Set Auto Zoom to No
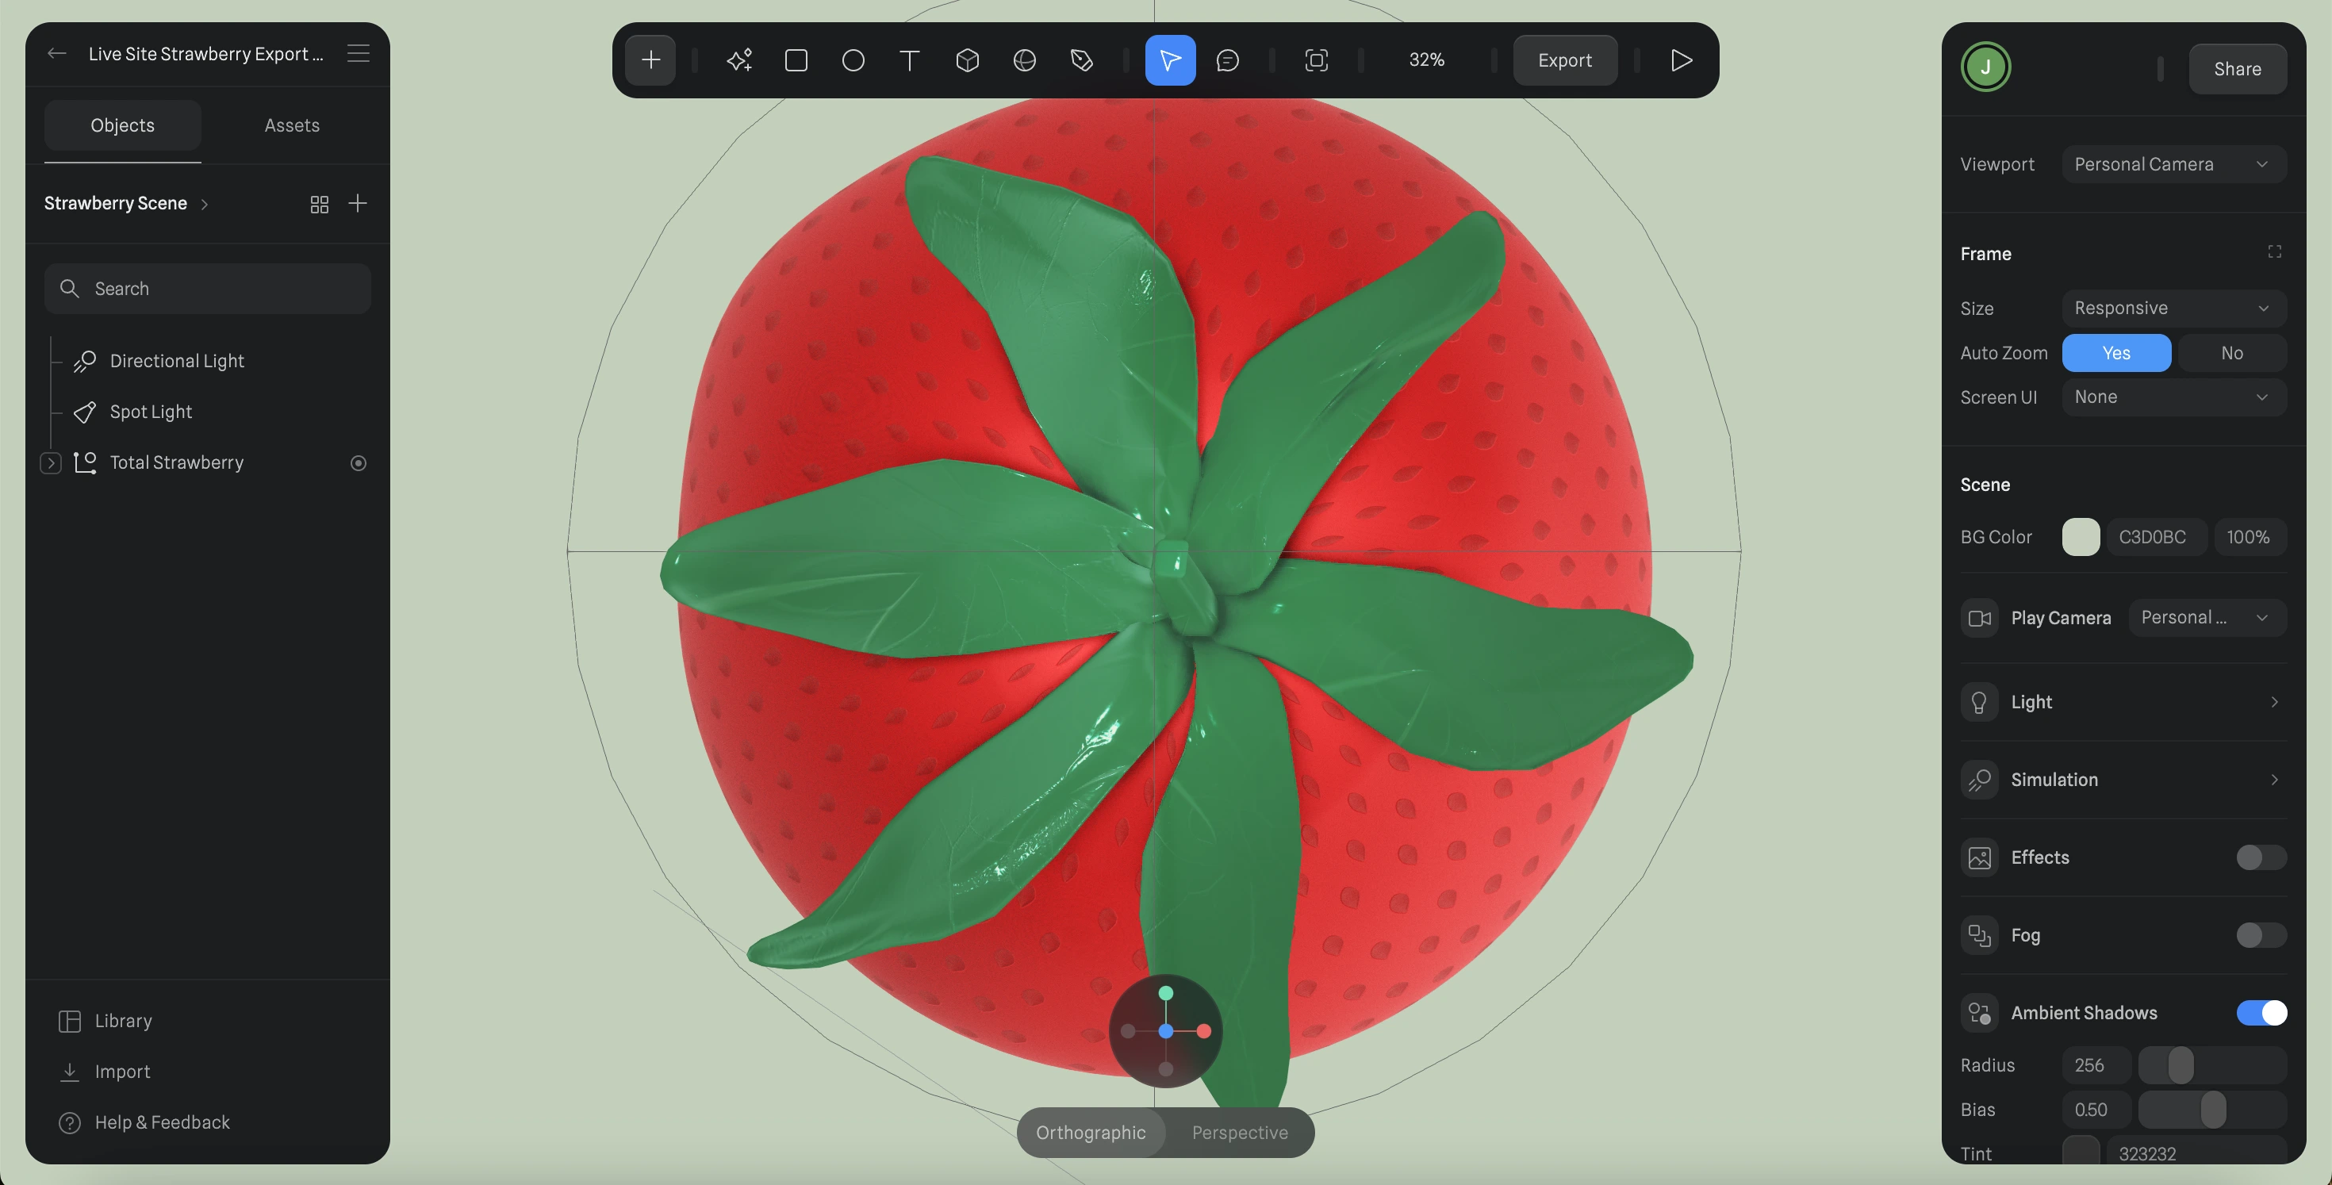2332x1185 pixels. click(x=2231, y=353)
